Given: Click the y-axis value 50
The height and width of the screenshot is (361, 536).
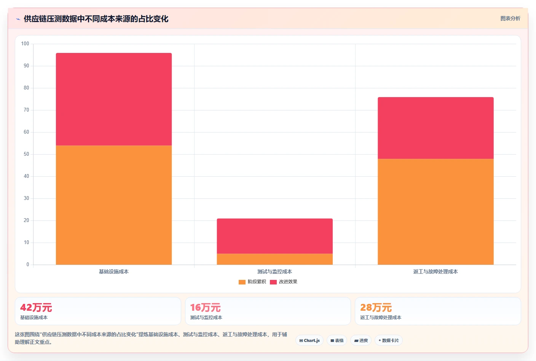Looking at the screenshot, I should 26,154.
